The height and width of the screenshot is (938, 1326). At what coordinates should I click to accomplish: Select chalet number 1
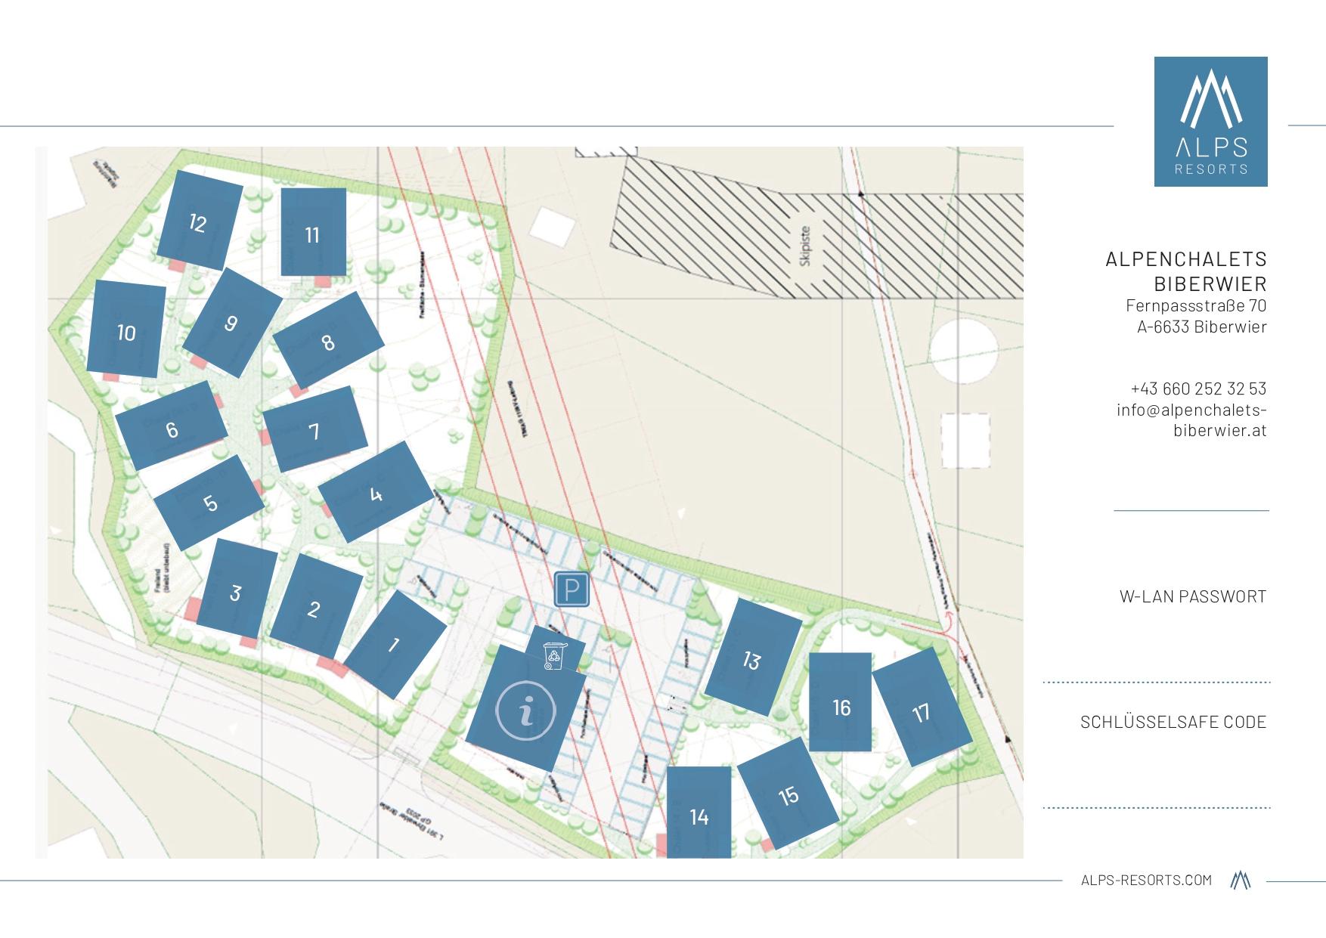tap(394, 645)
